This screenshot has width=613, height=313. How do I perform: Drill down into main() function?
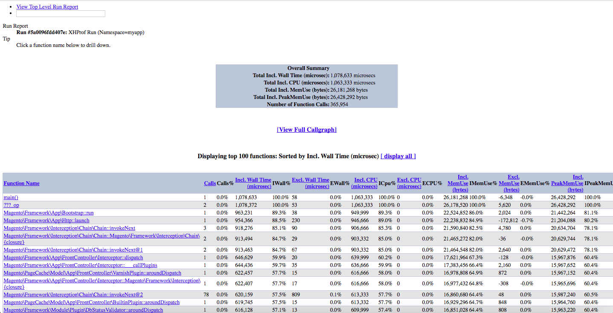point(11,197)
